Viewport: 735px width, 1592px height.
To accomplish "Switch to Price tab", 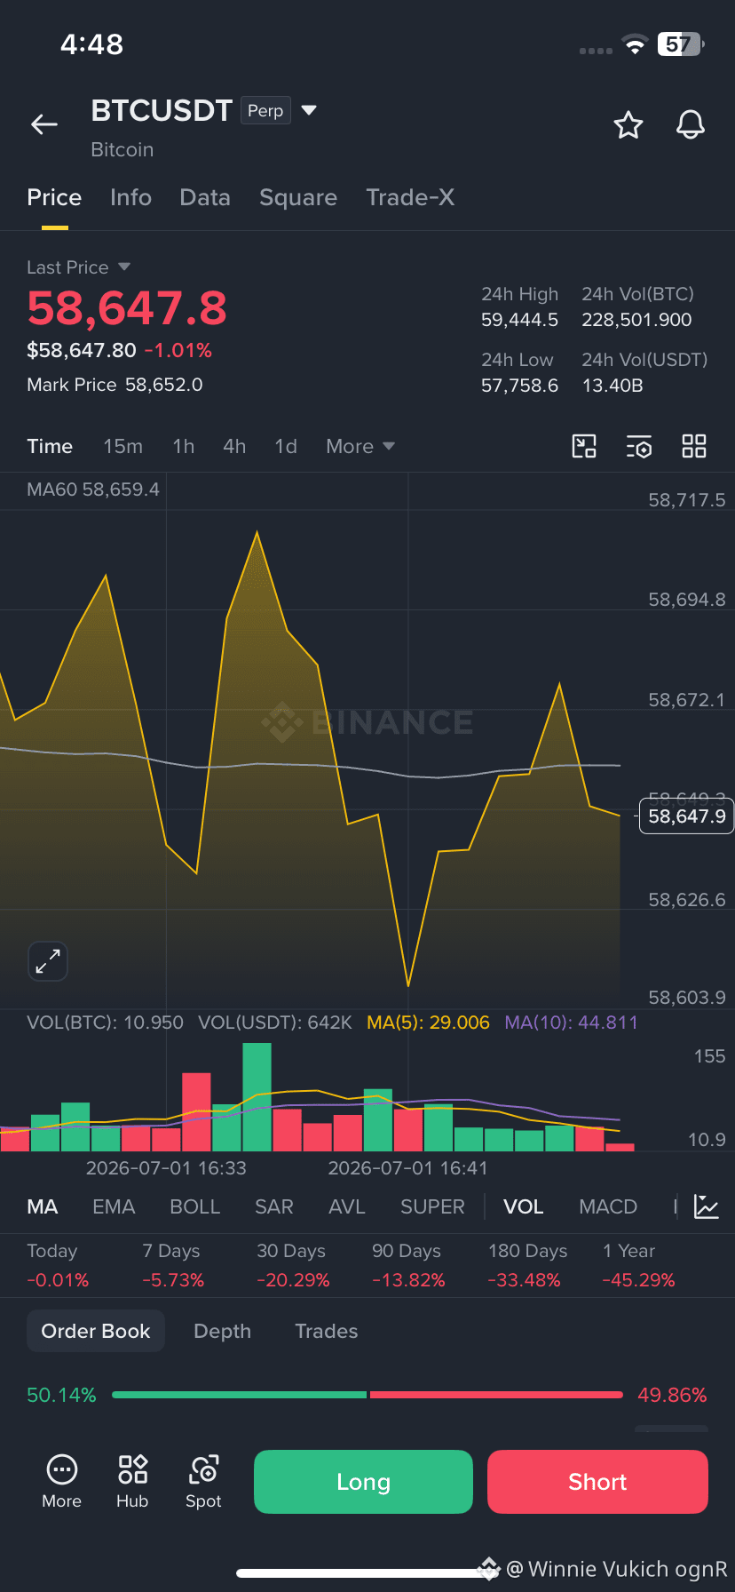I will [54, 197].
